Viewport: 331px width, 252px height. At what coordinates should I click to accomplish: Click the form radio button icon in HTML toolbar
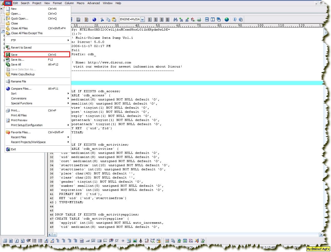[x=123, y=241]
